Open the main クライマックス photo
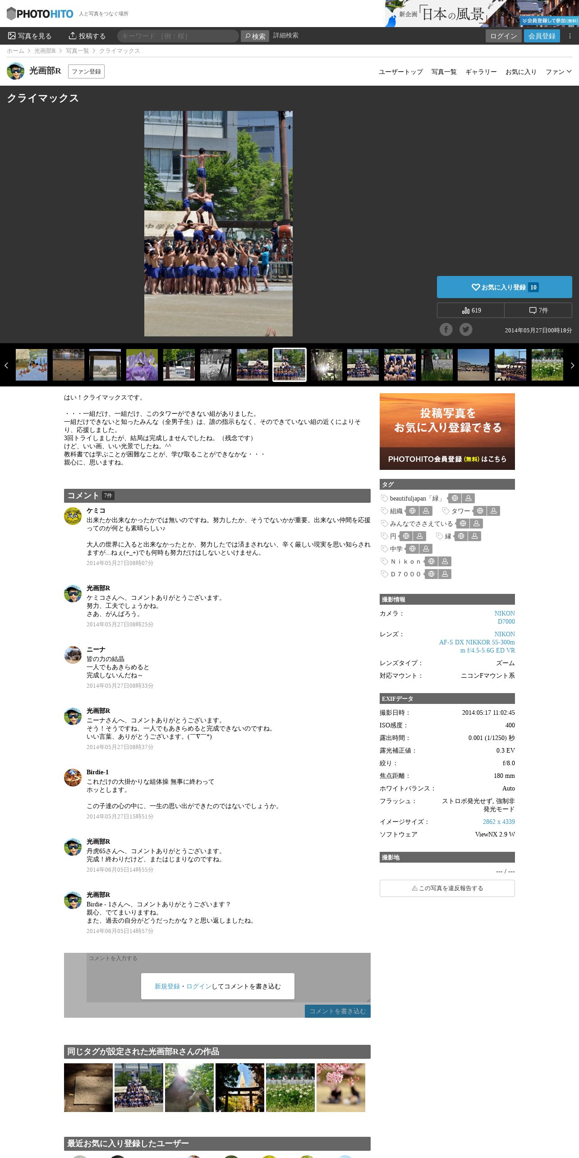 click(218, 223)
